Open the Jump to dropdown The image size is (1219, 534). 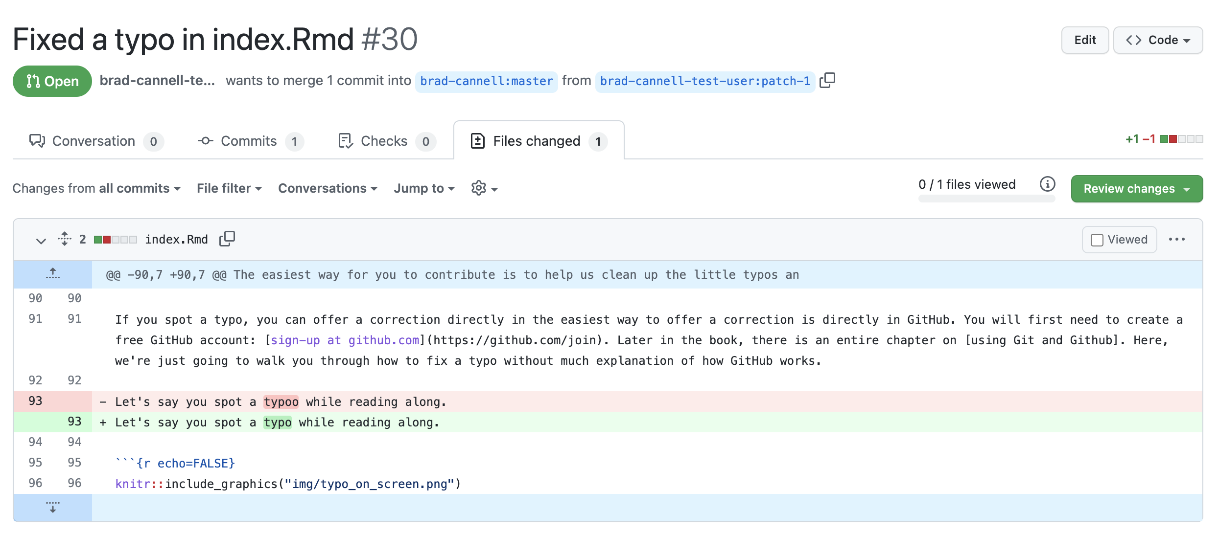(424, 188)
